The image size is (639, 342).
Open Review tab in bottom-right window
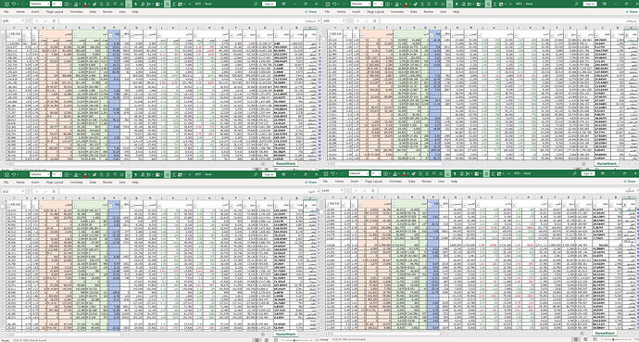coord(427,182)
